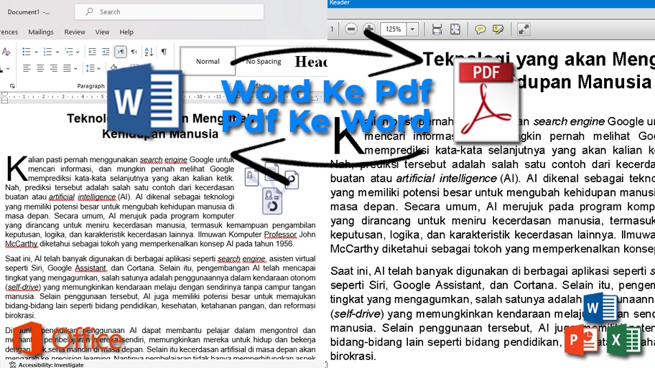The image size is (655, 368).
Task: Click the shading paint bucket icon
Action: (x=113, y=67)
